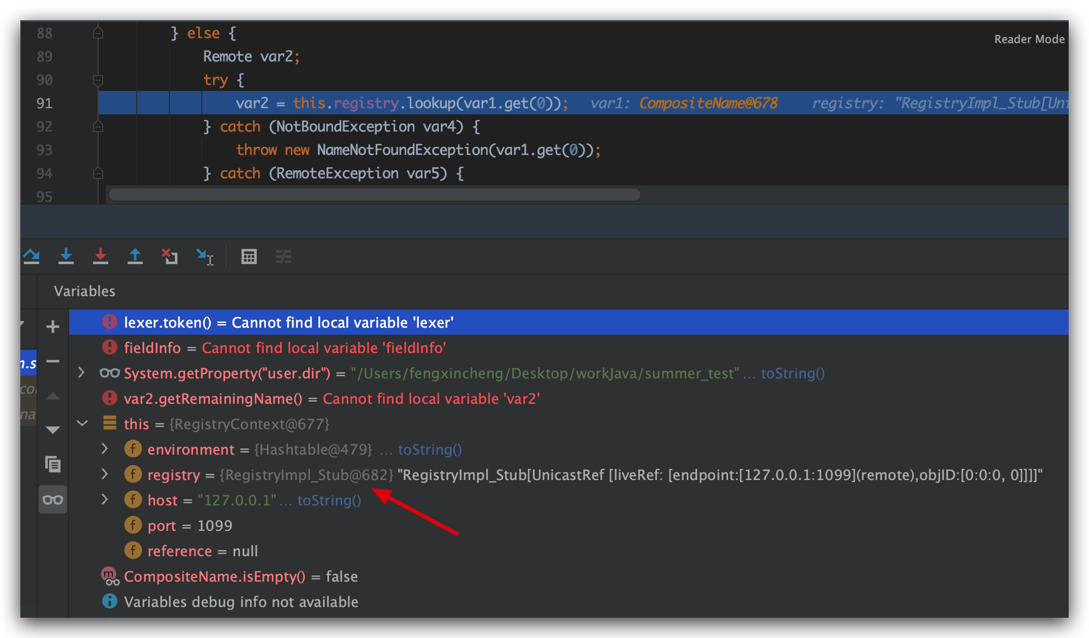Toggle the show watches glasses button

click(53, 500)
